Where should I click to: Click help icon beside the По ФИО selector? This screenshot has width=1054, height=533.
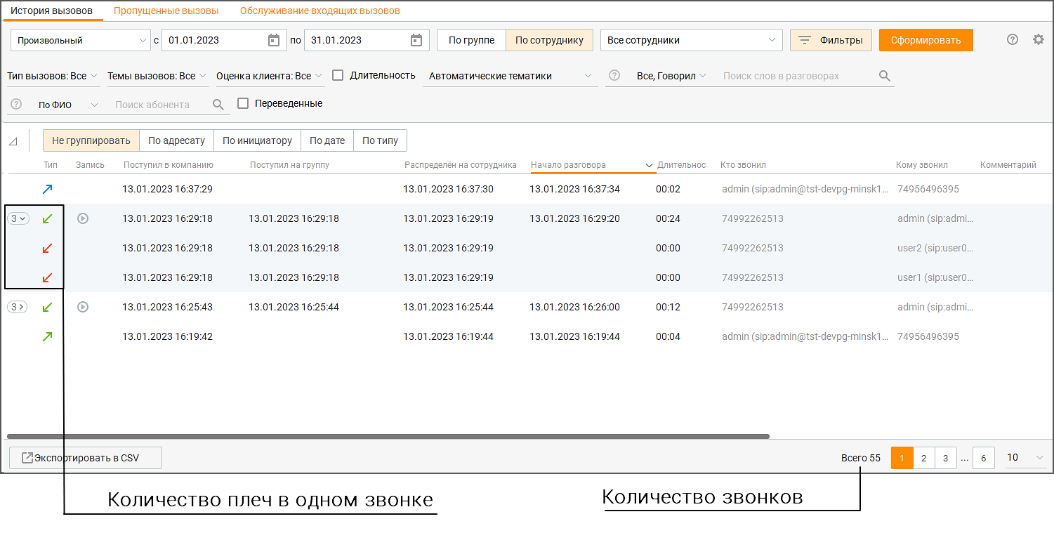(16, 105)
